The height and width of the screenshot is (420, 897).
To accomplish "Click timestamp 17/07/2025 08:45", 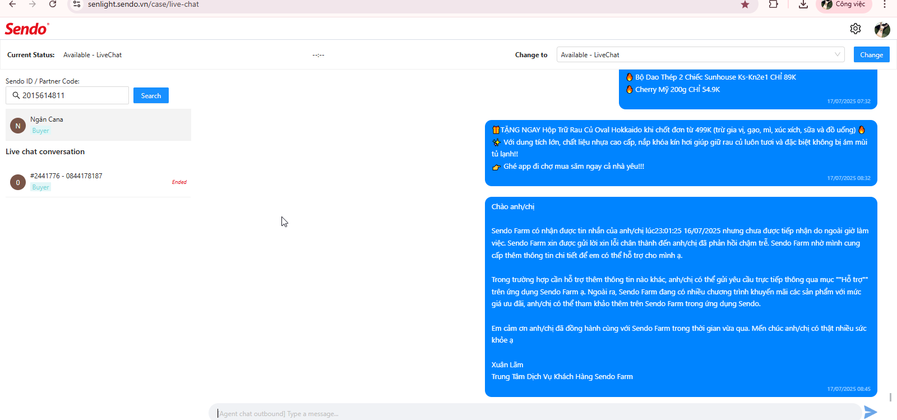I will 849,389.
